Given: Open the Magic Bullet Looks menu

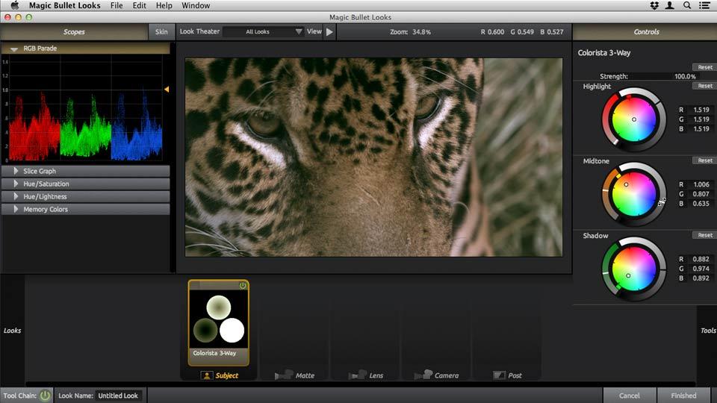Looking at the screenshot, I should pyautogui.click(x=64, y=5).
